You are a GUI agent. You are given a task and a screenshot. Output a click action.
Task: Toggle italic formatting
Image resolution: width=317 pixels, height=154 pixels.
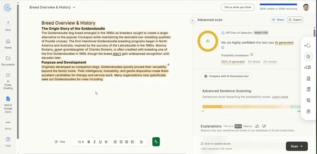pyautogui.click(x=94, y=142)
